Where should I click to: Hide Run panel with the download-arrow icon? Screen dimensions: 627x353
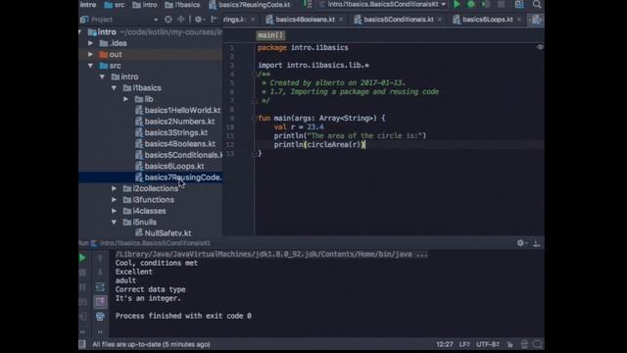pyautogui.click(x=537, y=243)
